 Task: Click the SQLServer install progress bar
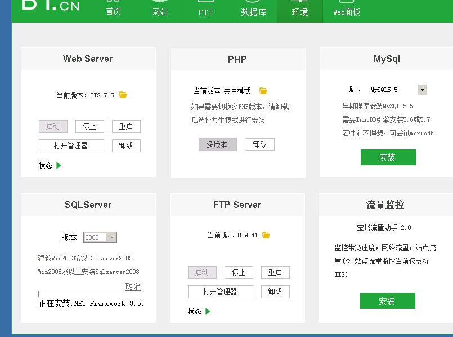pyautogui.click(x=89, y=294)
